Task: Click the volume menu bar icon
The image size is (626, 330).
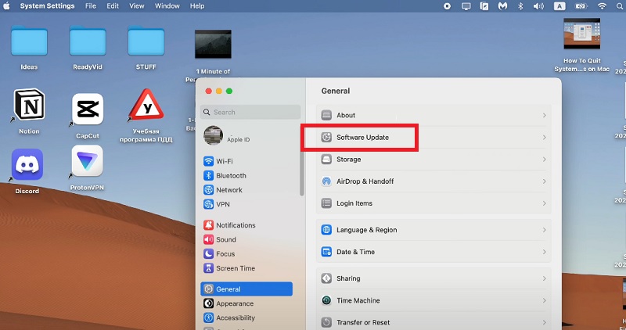Action: click(x=538, y=6)
